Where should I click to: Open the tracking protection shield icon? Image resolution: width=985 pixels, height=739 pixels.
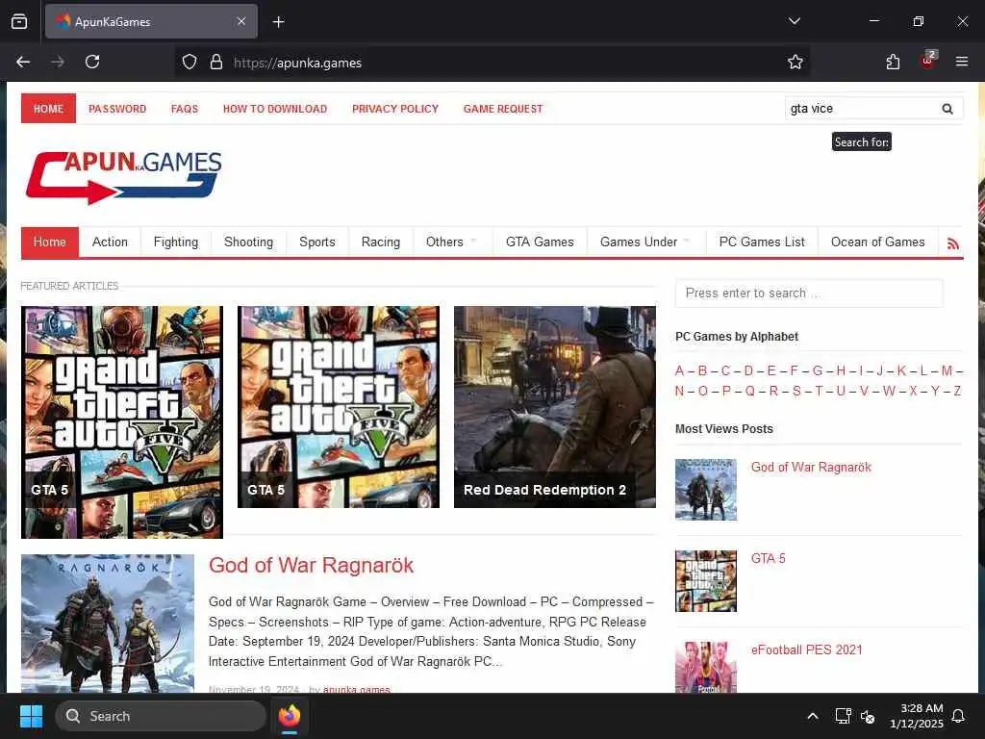click(189, 63)
